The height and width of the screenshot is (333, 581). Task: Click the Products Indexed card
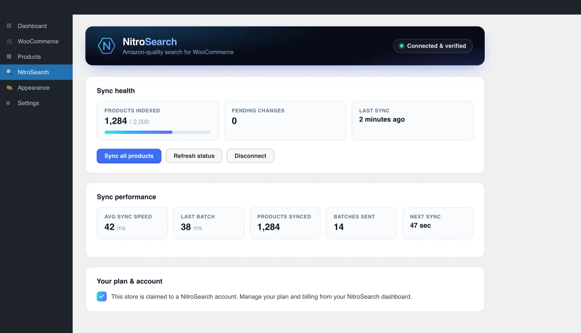pos(158,121)
